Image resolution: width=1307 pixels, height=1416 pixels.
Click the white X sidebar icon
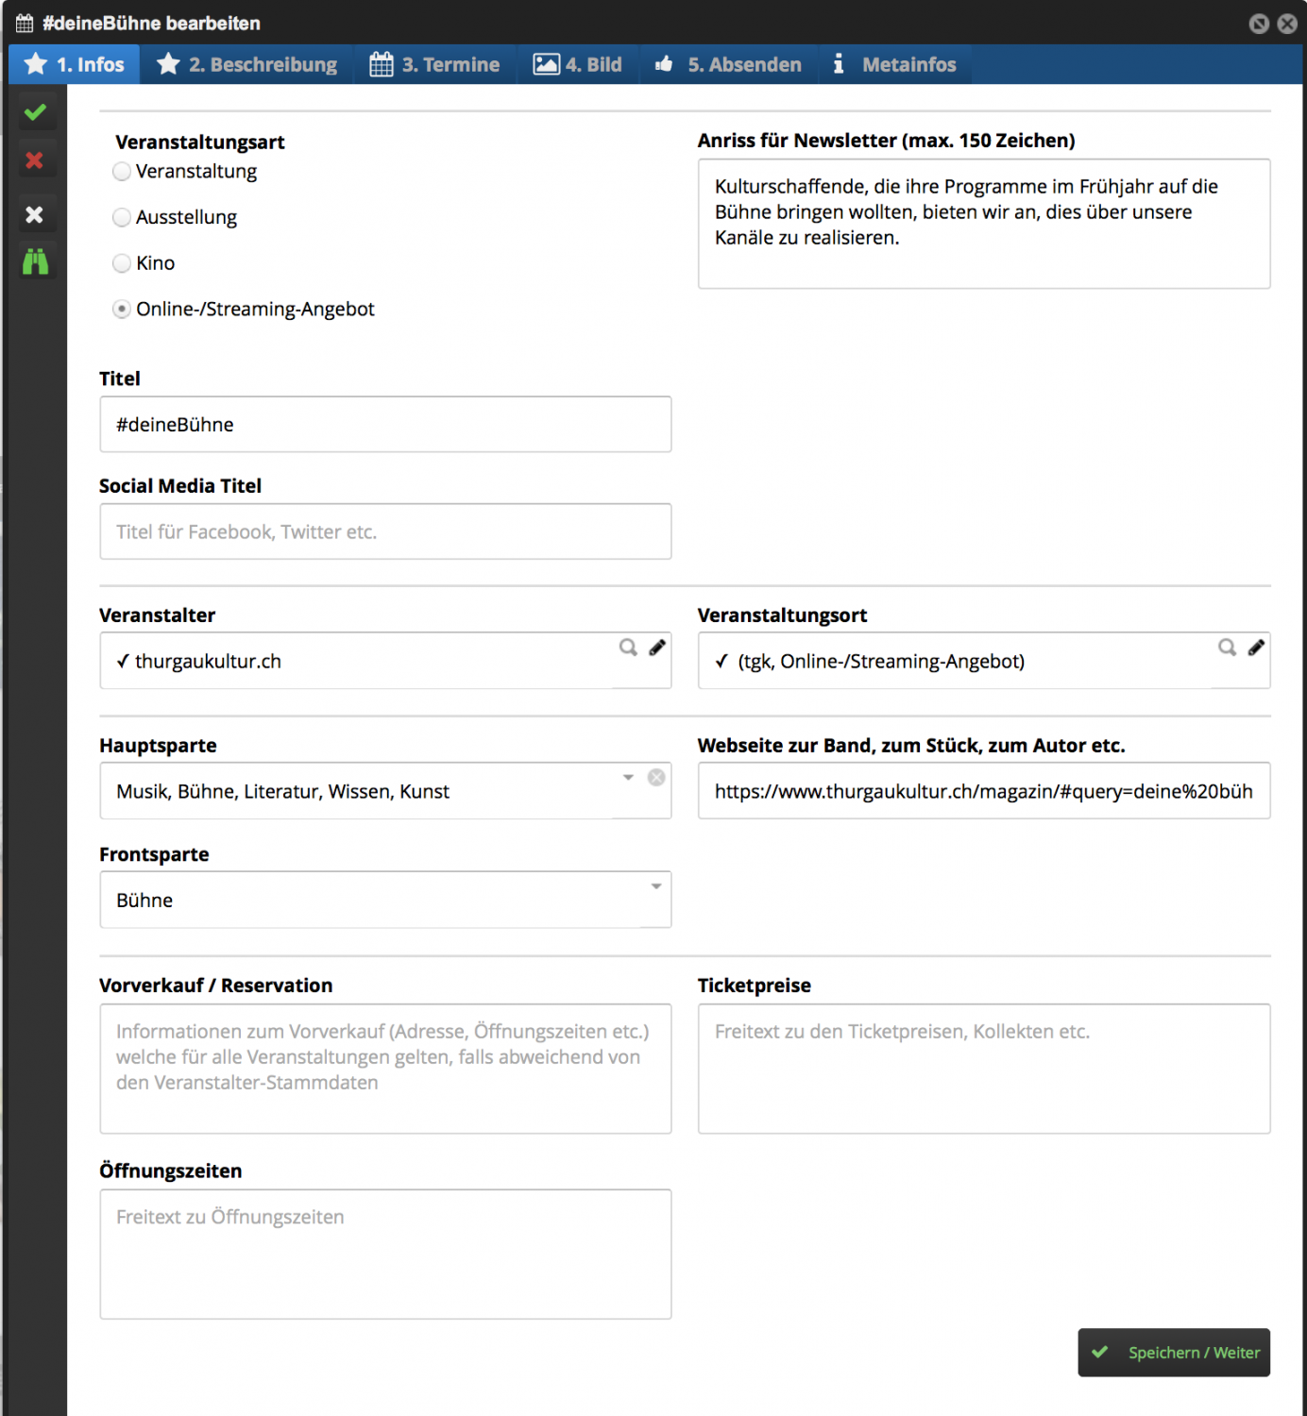point(35,214)
